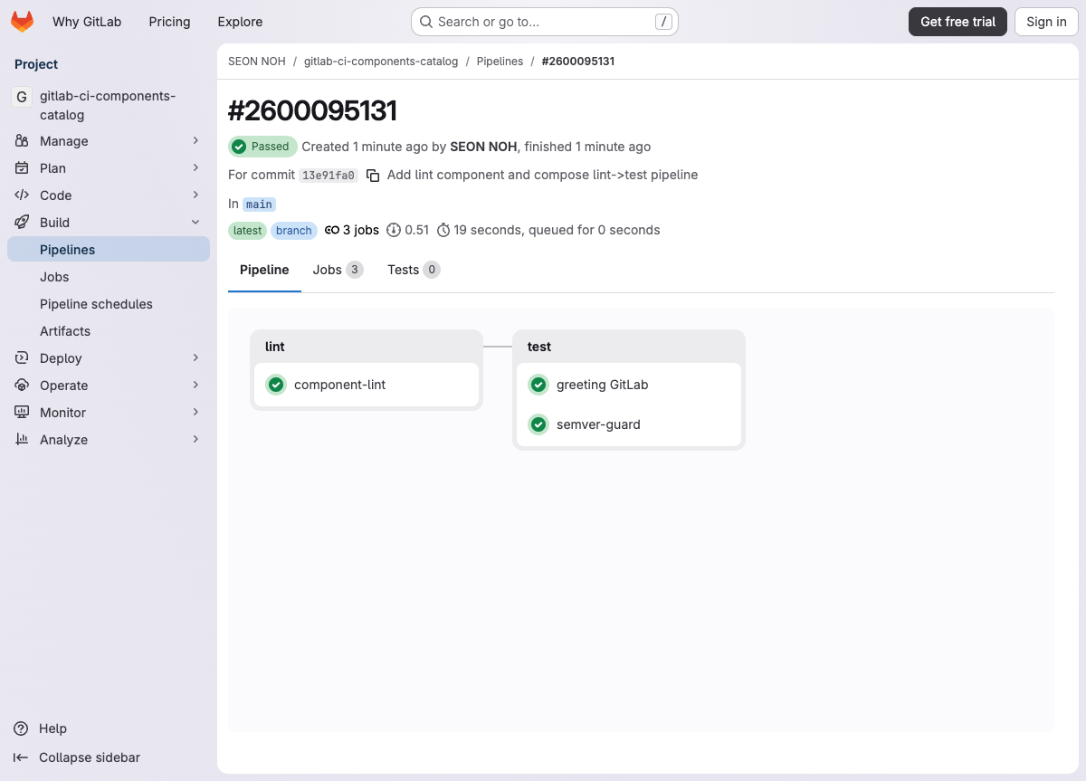
Task: Expand the Monitor section chevron
Action: [195, 413]
